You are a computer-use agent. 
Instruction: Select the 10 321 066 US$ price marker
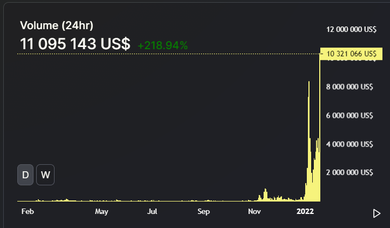coord(351,53)
